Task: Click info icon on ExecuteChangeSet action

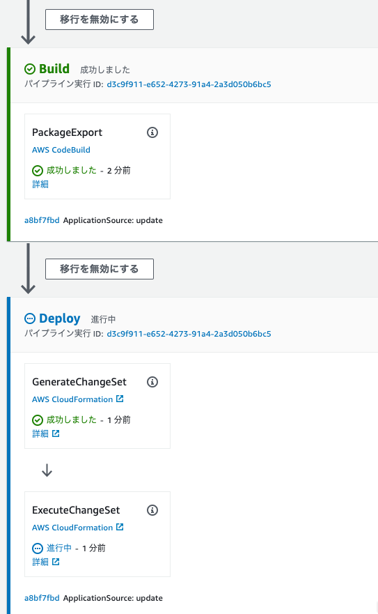Action: coord(152,510)
